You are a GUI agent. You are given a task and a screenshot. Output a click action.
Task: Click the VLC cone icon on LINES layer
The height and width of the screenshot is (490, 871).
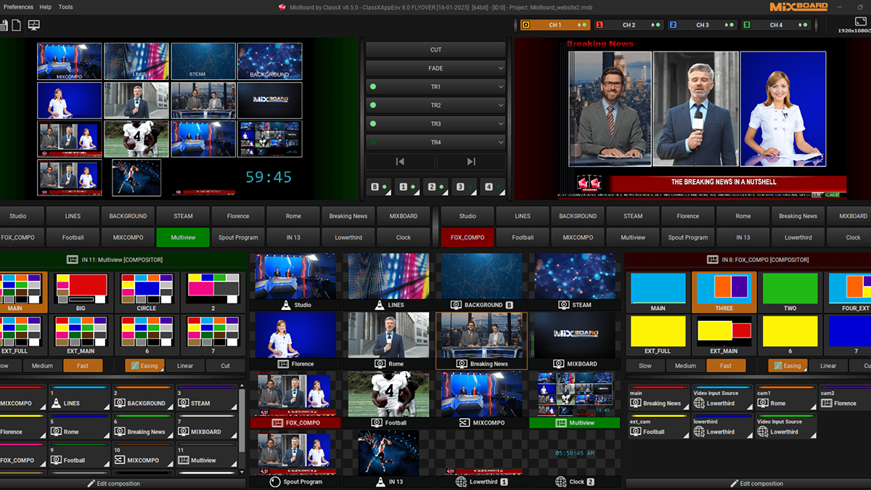[x=57, y=403]
